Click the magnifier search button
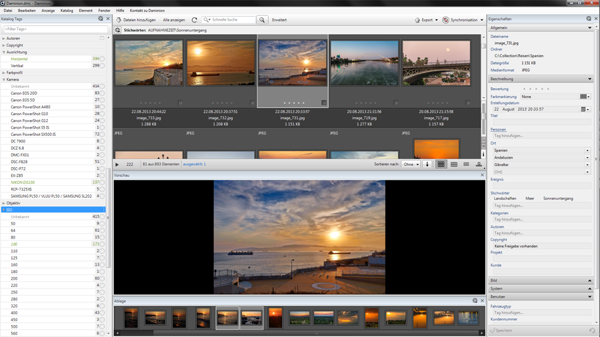 pos(262,20)
